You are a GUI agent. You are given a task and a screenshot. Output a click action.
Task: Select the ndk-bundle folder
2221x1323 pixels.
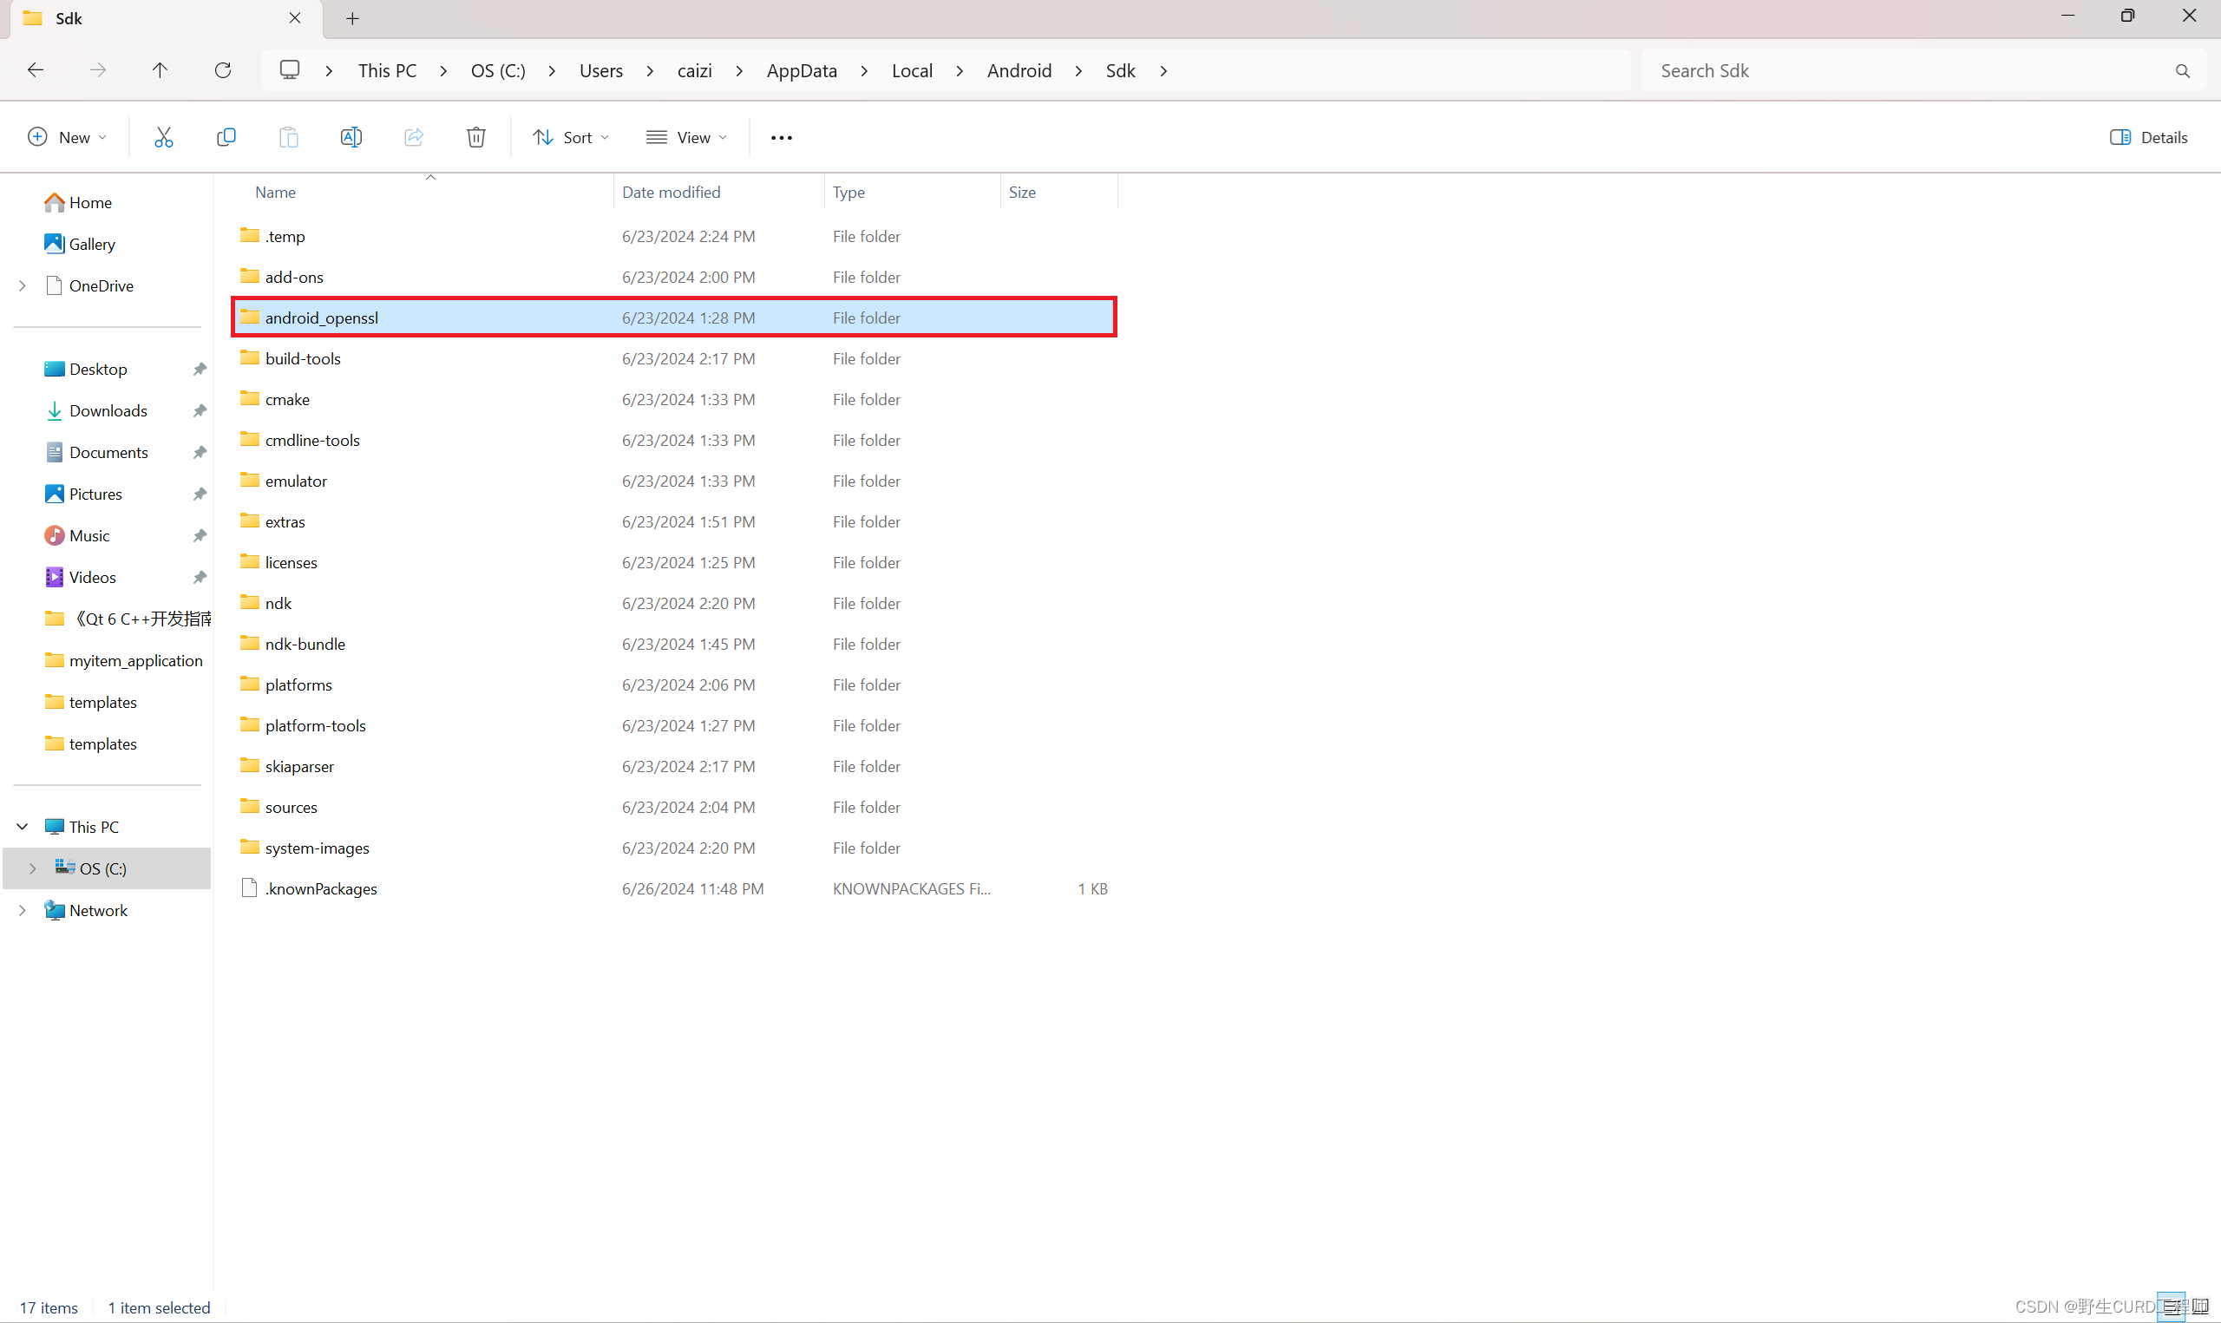tap(674, 644)
